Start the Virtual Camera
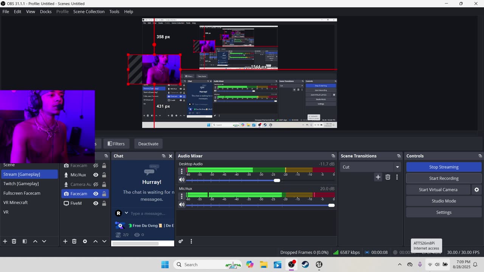The width and height of the screenshot is (484, 272). pos(438,190)
